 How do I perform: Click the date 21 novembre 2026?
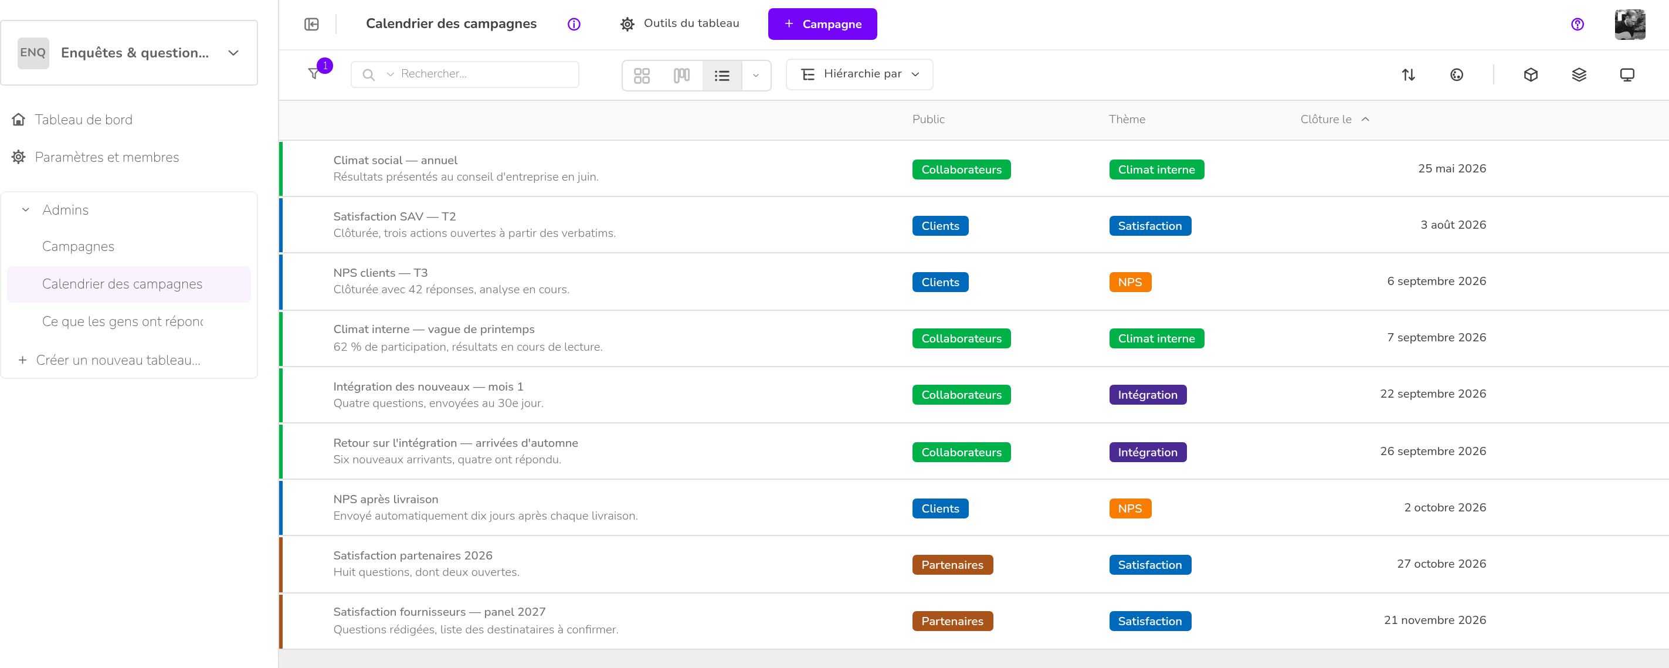pyautogui.click(x=1434, y=620)
